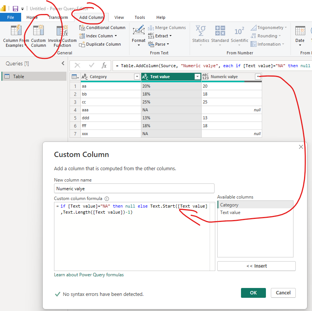Confirm formula bar edit (checkmark icon)

[x=91, y=65]
